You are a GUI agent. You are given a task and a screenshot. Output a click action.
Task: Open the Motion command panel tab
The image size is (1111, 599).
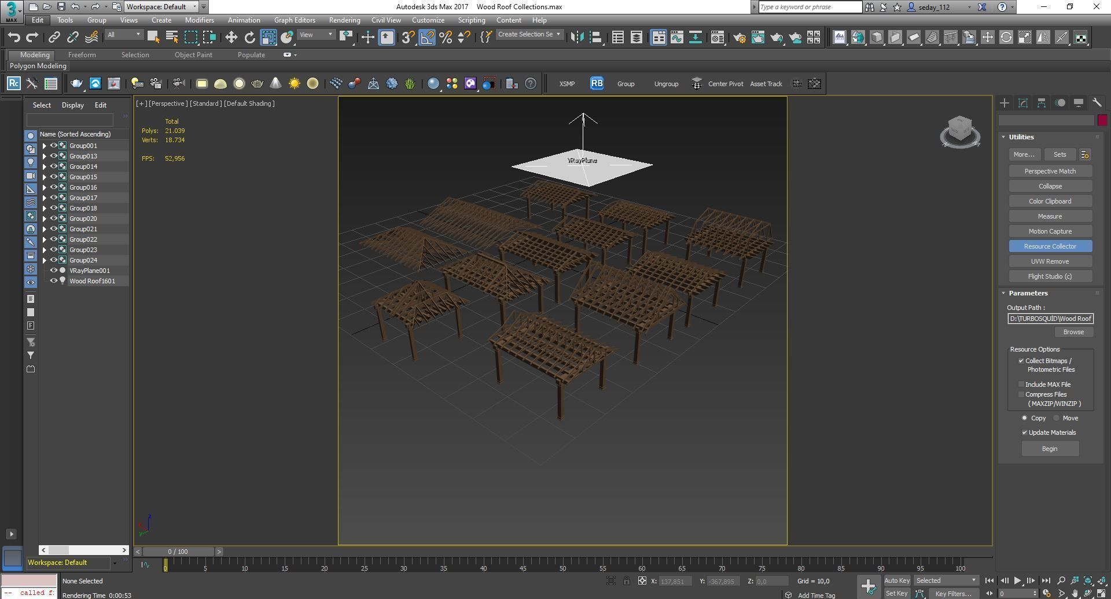(x=1060, y=103)
